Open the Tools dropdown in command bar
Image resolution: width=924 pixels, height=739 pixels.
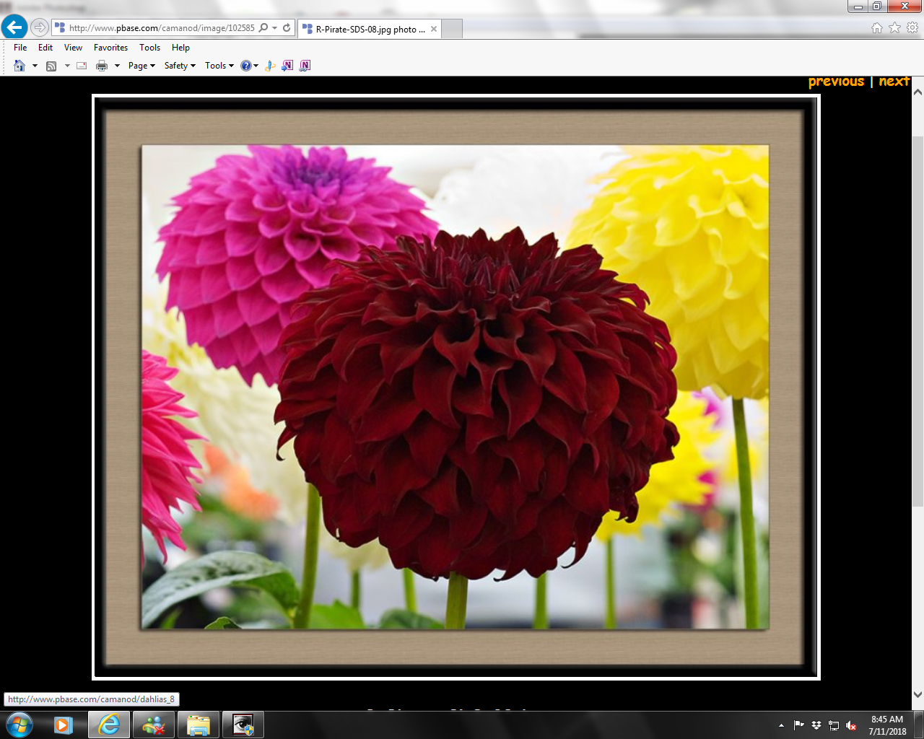219,66
